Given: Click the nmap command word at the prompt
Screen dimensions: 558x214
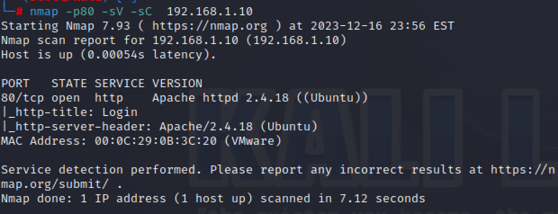Looking at the screenshot, I should tap(44, 11).
